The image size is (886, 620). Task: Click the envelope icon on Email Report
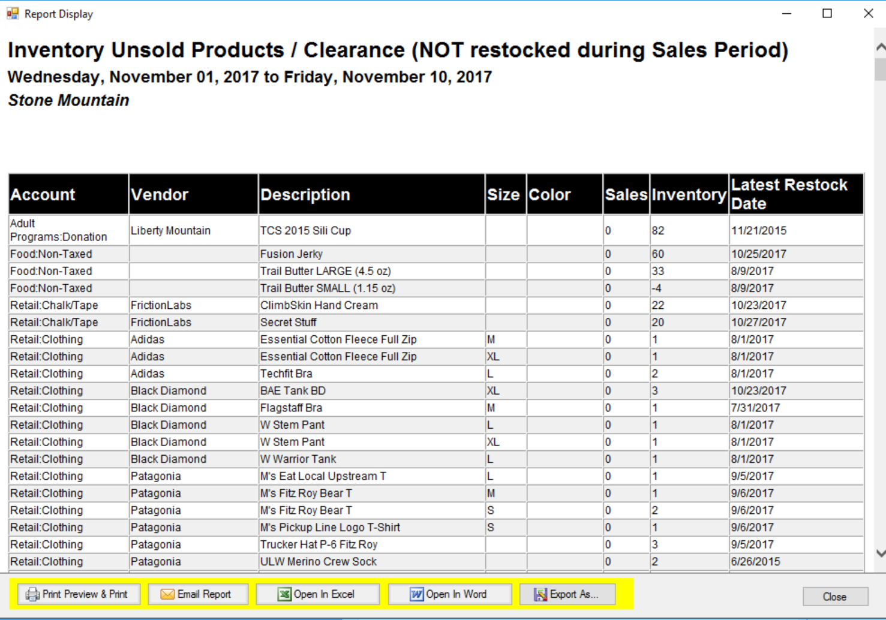(167, 594)
